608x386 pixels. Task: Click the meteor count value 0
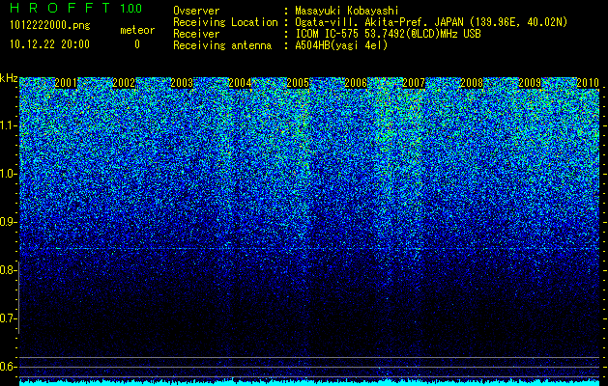(x=137, y=44)
